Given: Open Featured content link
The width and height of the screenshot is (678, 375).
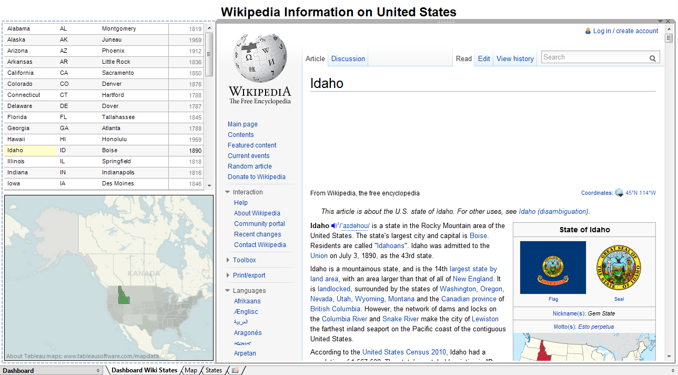Looking at the screenshot, I should coord(252,145).
